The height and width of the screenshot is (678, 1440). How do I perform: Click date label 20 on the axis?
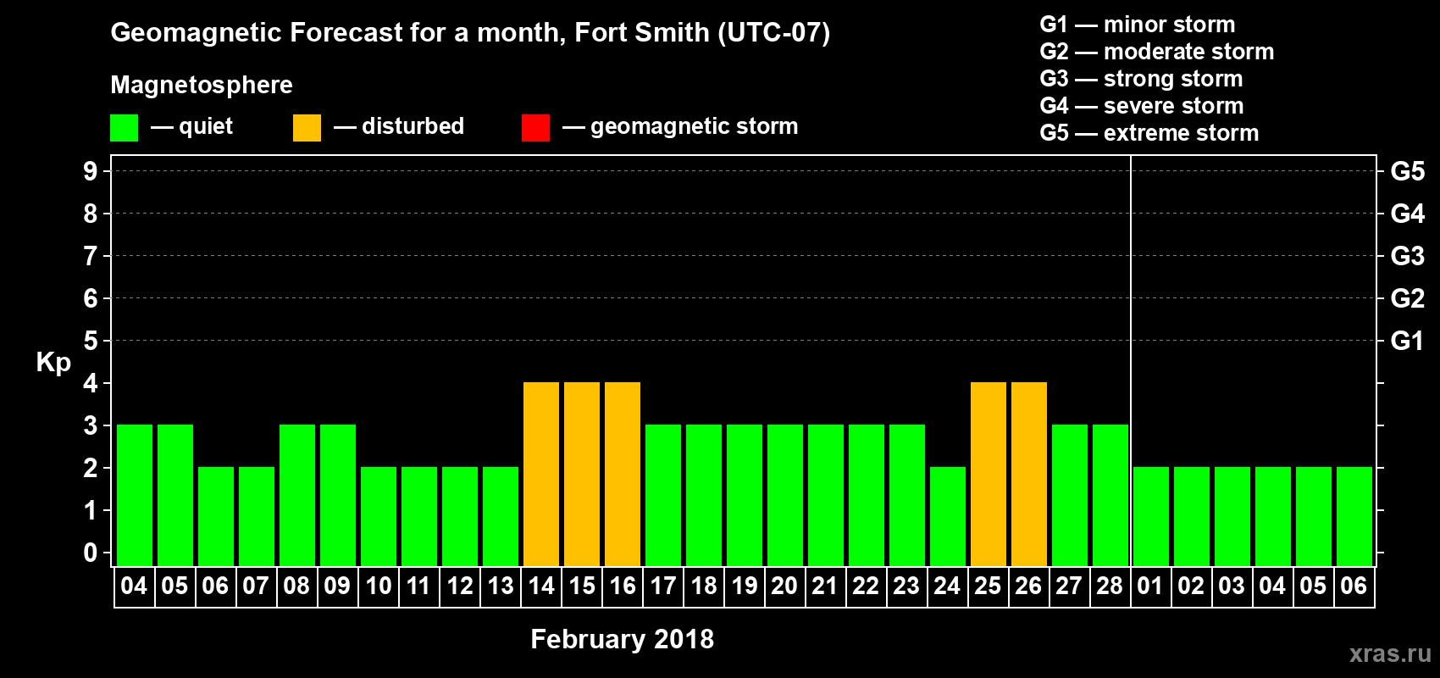point(784,586)
